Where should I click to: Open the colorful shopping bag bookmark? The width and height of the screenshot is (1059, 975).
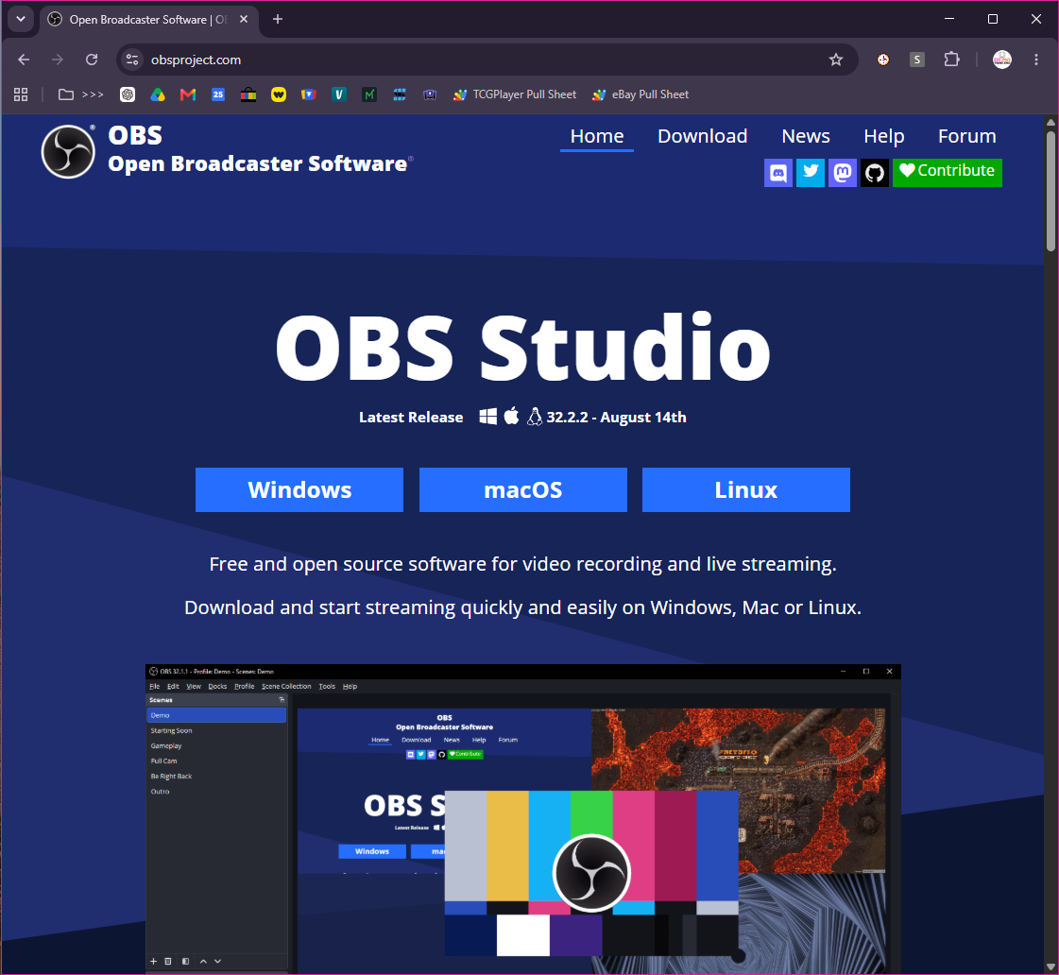[248, 94]
